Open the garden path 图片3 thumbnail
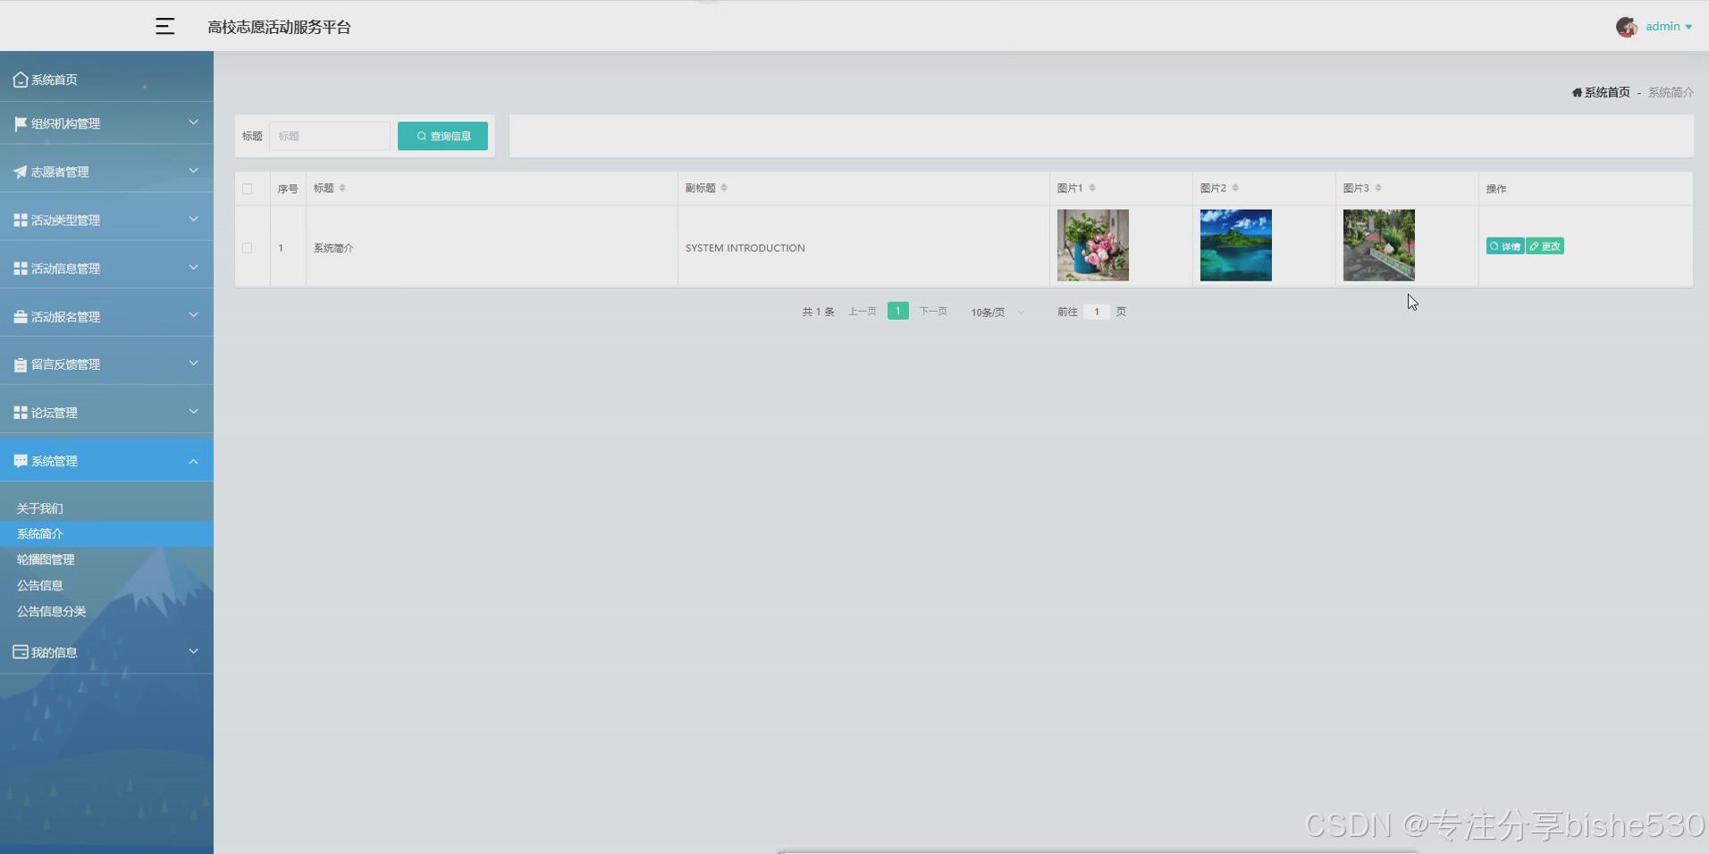The width and height of the screenshot is (1709, 854). (x=1378, y=246)
